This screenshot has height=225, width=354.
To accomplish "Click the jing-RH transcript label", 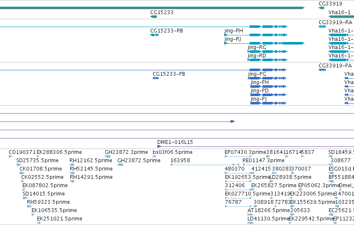I will [234, 31].
